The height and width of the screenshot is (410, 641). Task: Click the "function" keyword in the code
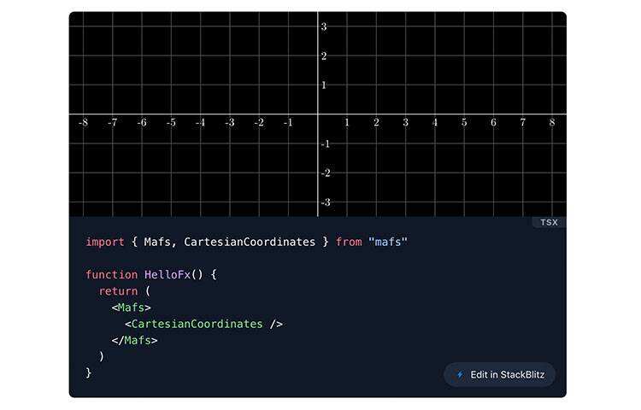(111, 274)
